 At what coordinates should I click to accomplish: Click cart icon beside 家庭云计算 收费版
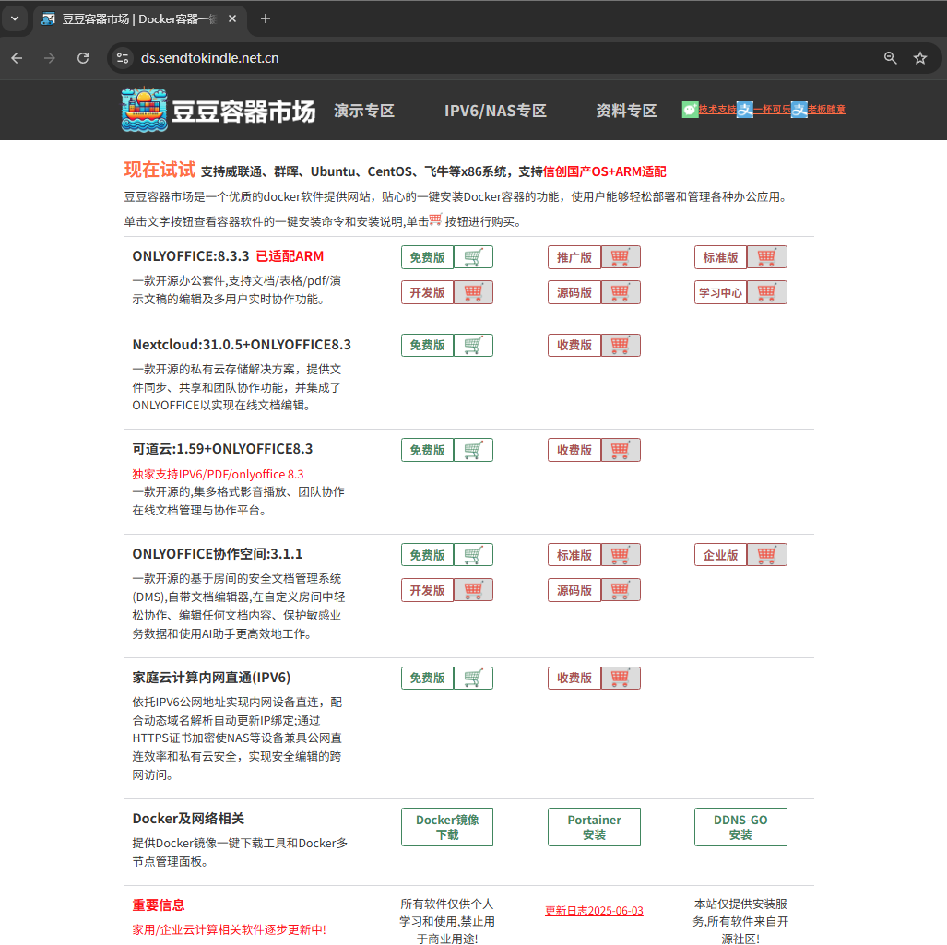tap(621, 679)
